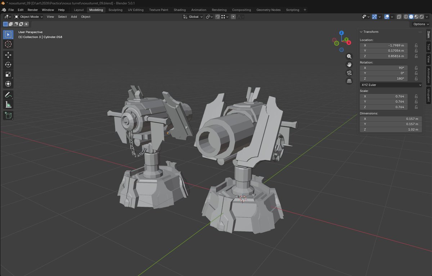Image resolution: width=432 pixels, height=276 pixels.
Task: Toggle proportional editing button
Action: [233, 17]
